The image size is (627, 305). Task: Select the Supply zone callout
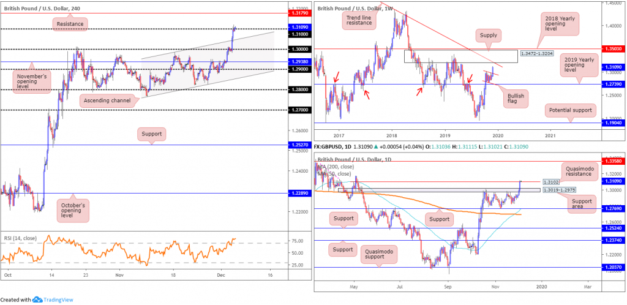489,35
